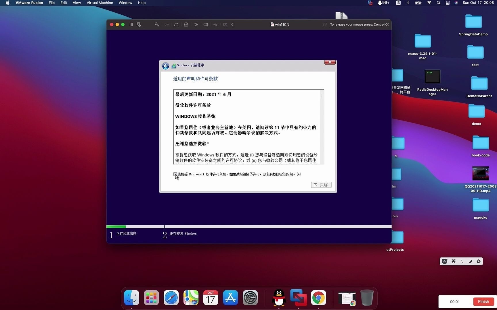Open Finder from the dock
This screenshot has height=310, width=497.
click(x=132, y=298)
